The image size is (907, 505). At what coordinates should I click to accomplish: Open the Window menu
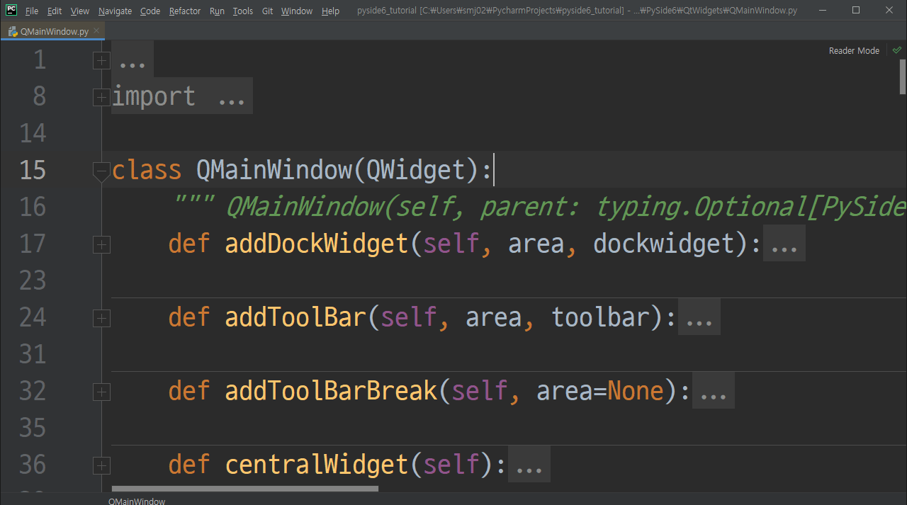tap(297, 11)
